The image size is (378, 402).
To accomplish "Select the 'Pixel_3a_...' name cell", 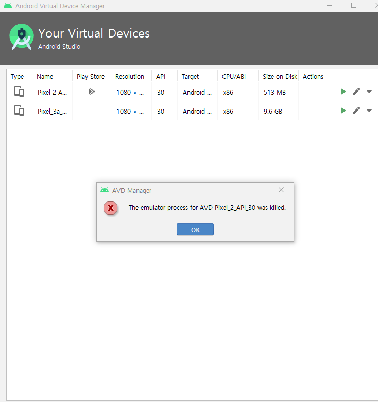I will pos(52,111).
